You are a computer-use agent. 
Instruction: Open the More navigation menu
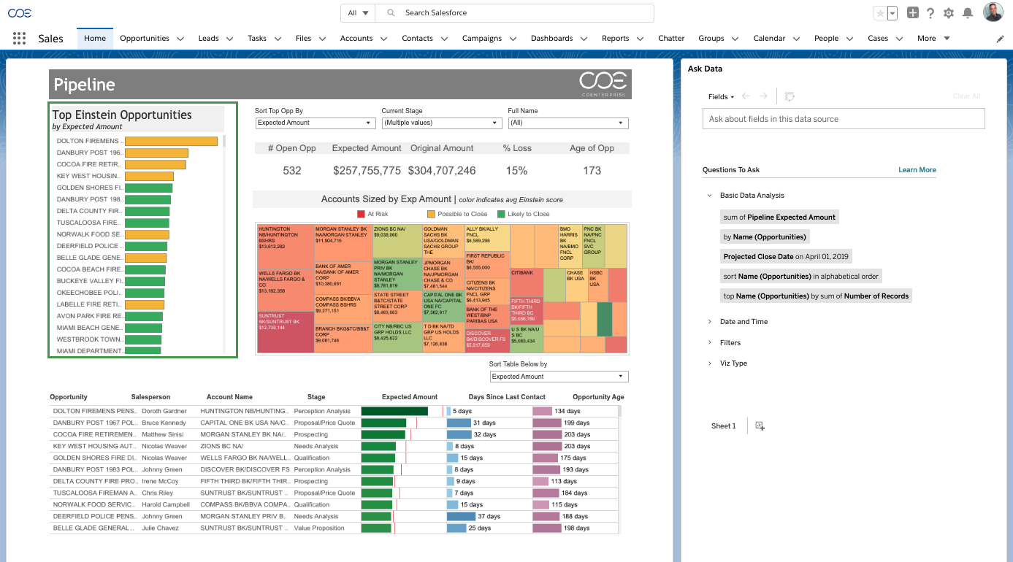click(x=933, y=39)
